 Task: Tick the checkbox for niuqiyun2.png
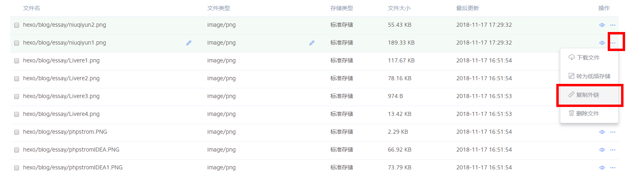tap(17, 25)
